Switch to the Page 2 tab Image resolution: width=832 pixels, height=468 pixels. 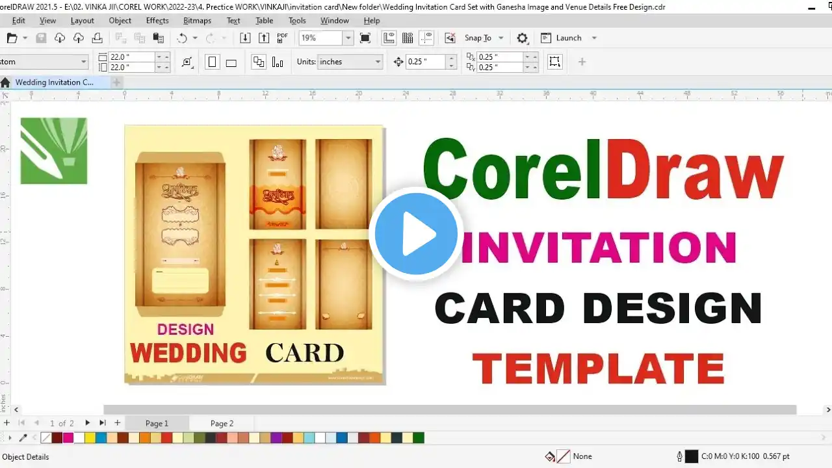click(222, 423)
